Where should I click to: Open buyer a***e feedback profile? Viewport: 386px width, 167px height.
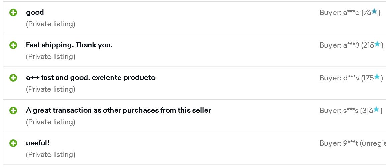point(351,13)
